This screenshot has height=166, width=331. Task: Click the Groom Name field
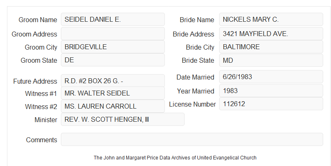click(x=113, y=19)
